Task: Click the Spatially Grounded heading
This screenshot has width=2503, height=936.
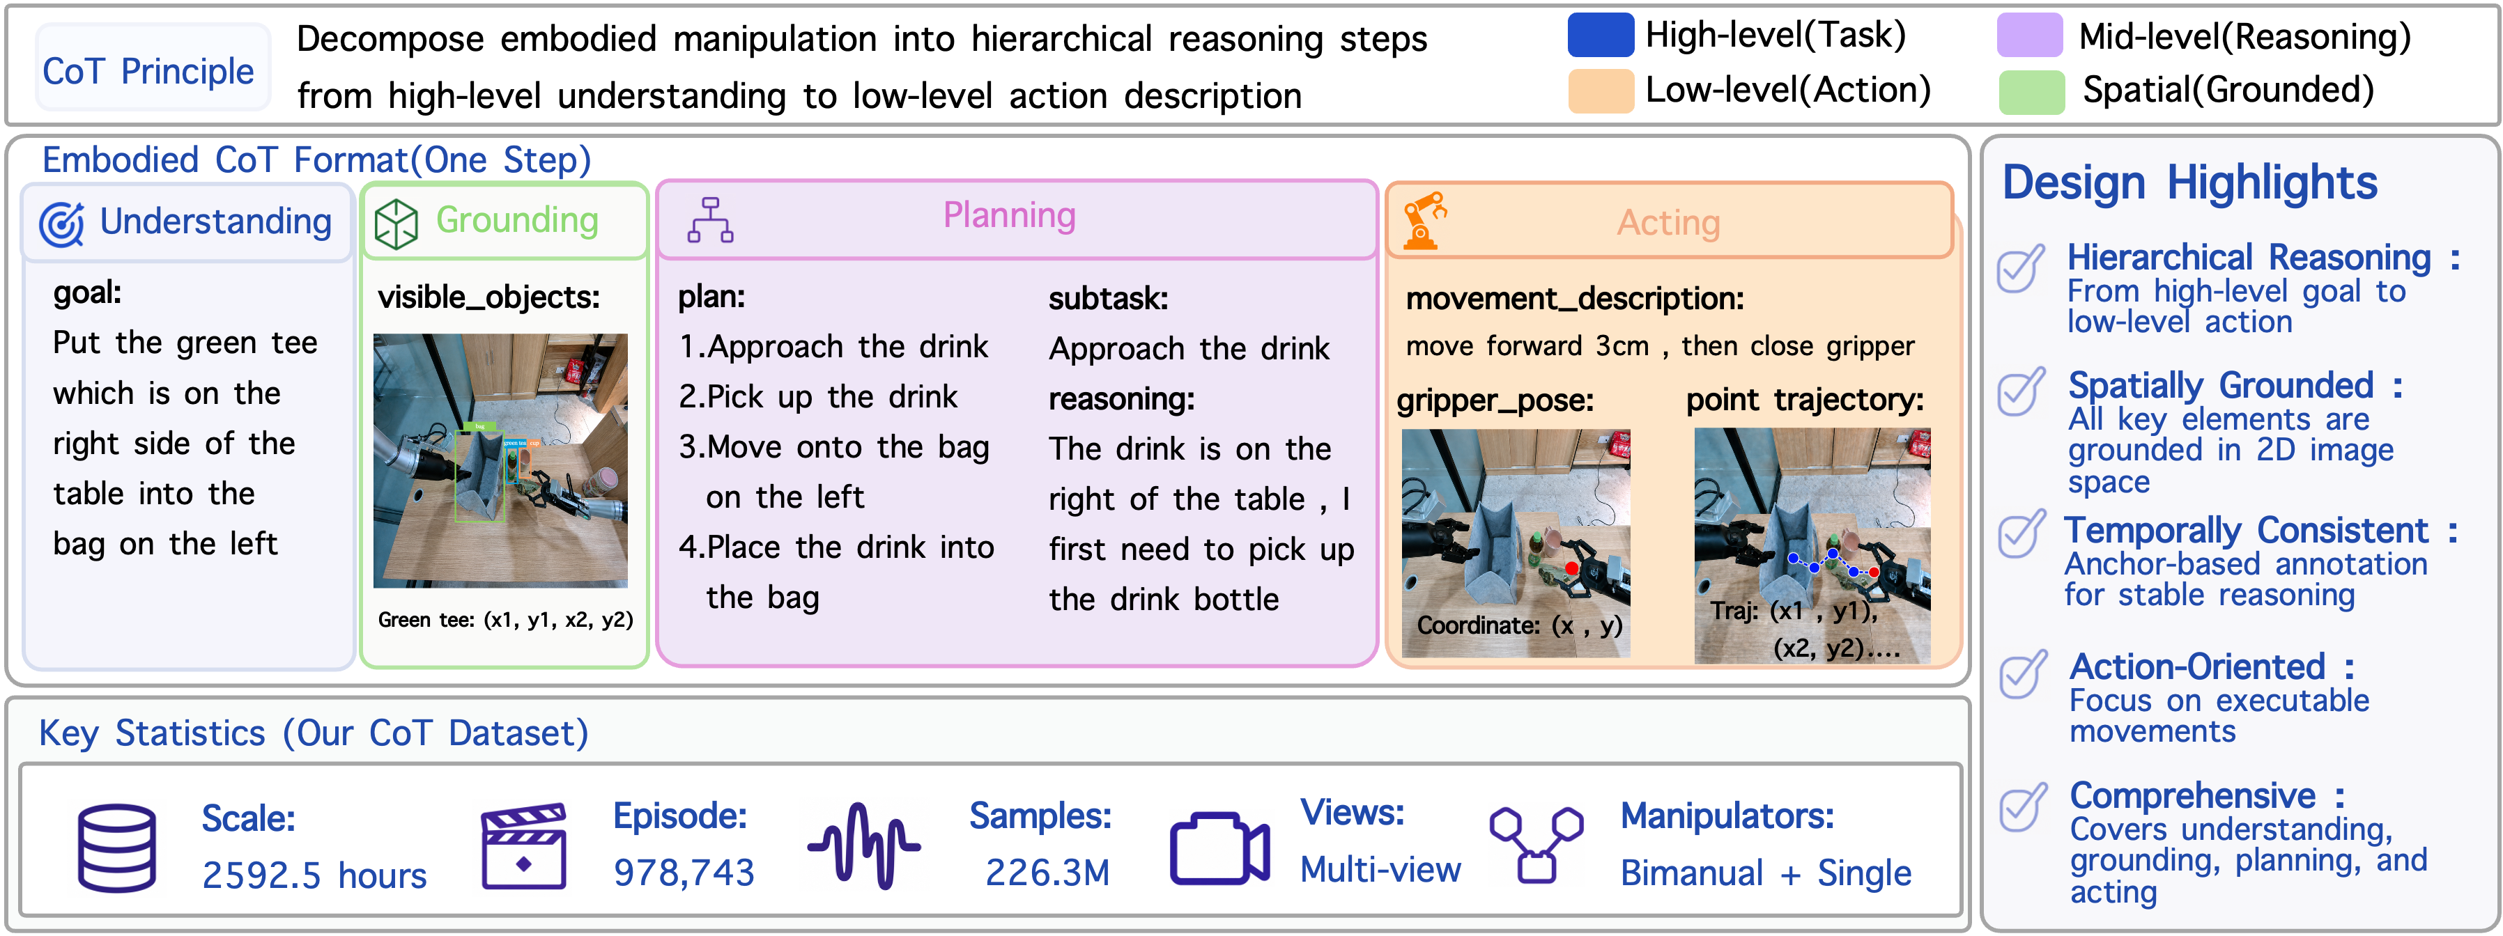Action: pyautogui.click(x=2236, y=385)
